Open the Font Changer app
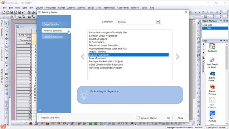229x129 pixels. [212, 103]
